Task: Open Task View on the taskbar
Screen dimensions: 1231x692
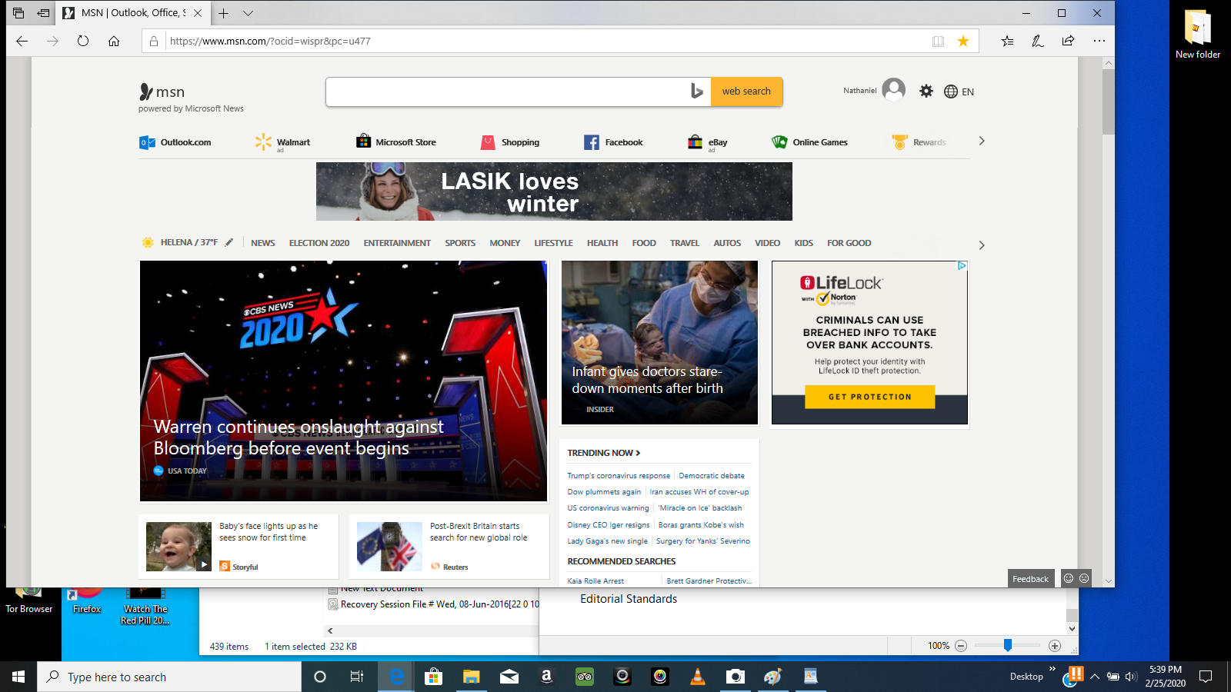Action: coord(357,677)
